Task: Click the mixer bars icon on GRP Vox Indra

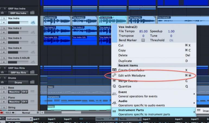Action: pos(2,13)
